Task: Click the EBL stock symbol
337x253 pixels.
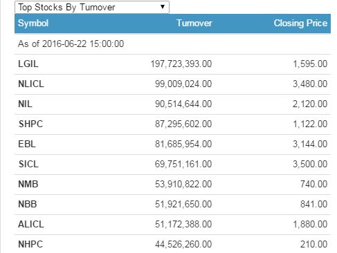Action: [x=27, y=144]
